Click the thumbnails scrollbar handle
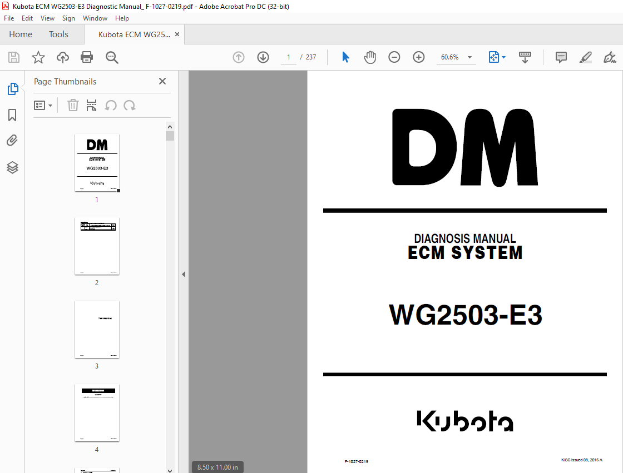 tap(170, 136)
